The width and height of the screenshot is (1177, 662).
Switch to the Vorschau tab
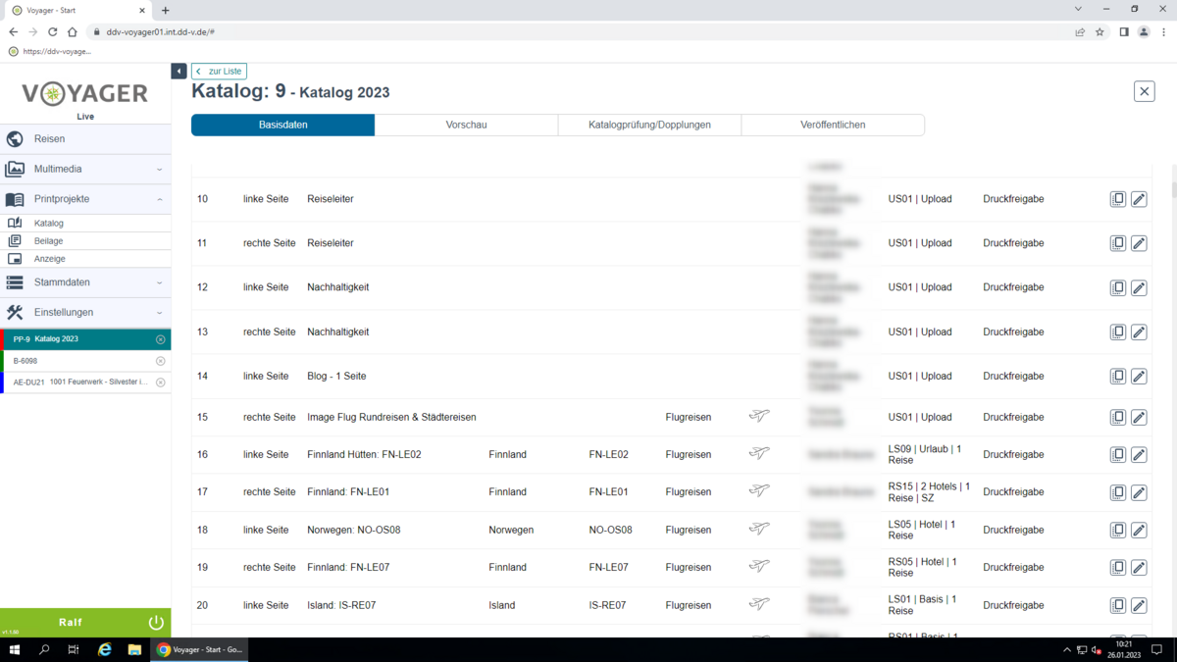point(466,125)
